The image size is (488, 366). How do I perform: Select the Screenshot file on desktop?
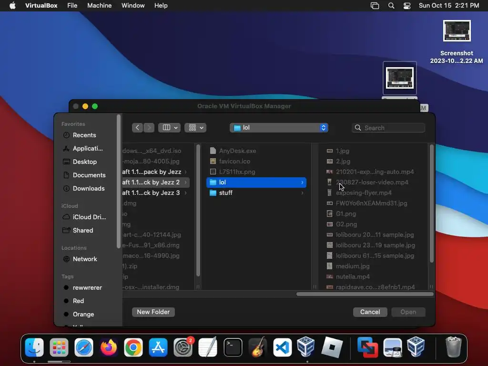[457, 42]
